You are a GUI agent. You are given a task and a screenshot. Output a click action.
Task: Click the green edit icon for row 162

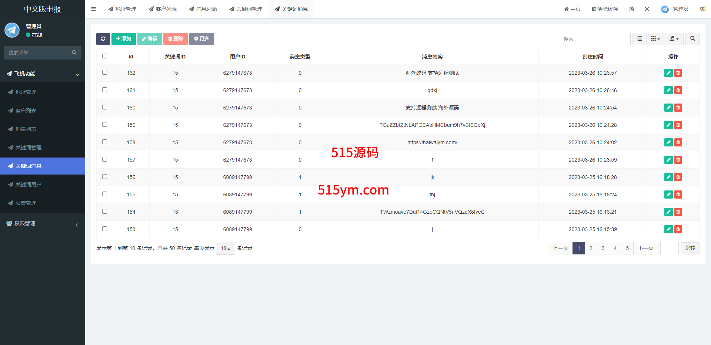668,73
